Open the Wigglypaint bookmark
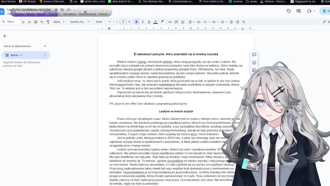 (x=304, y=2)
